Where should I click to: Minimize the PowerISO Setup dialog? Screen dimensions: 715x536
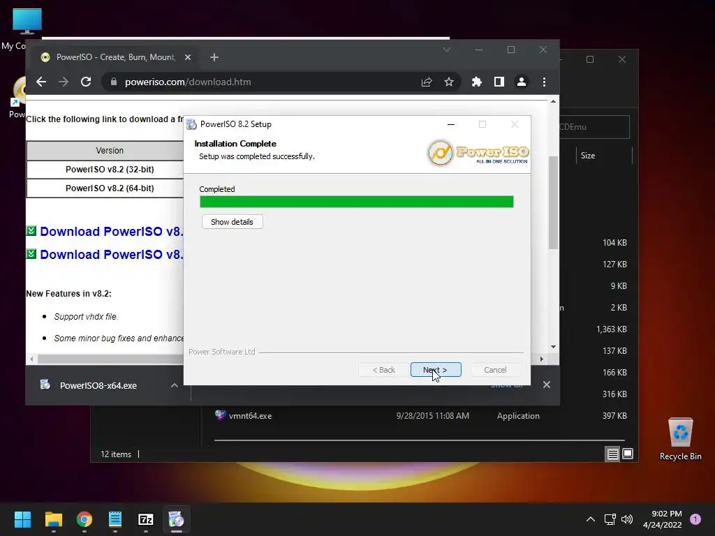pos(451,124)
